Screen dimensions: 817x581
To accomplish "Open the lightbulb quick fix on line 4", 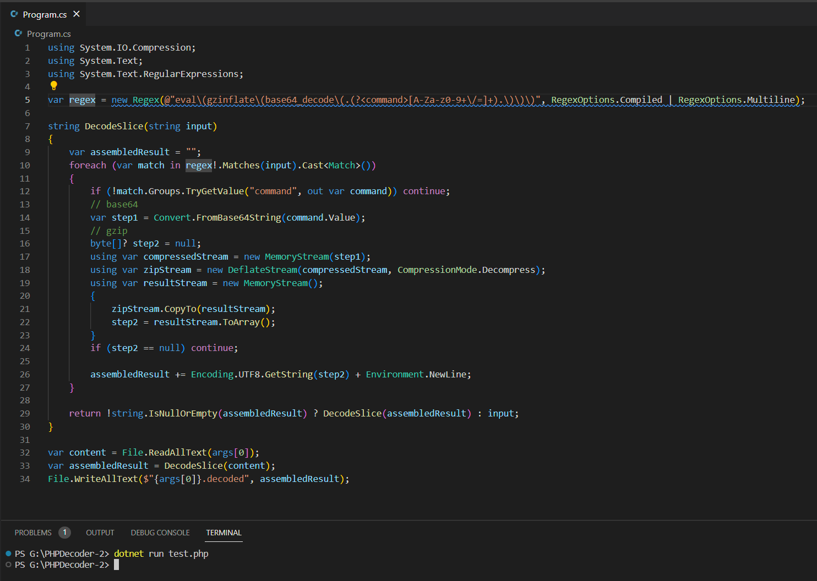I will (54, 86).
